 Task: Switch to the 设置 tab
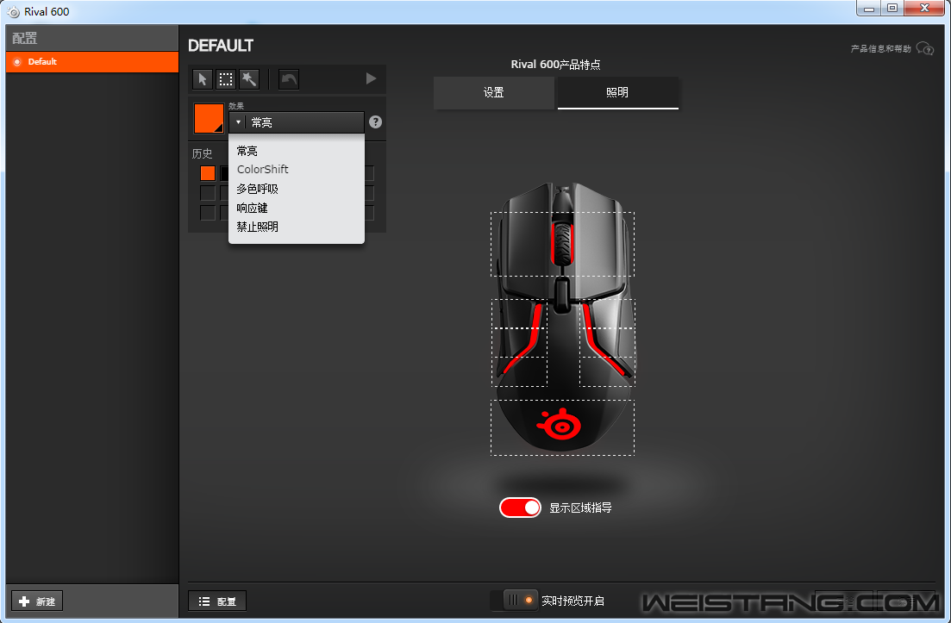(x=494, y=93)
